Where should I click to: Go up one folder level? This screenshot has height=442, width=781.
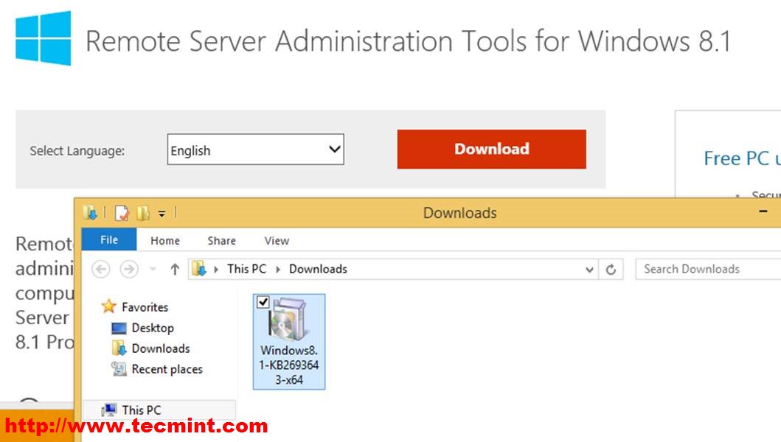175,270
